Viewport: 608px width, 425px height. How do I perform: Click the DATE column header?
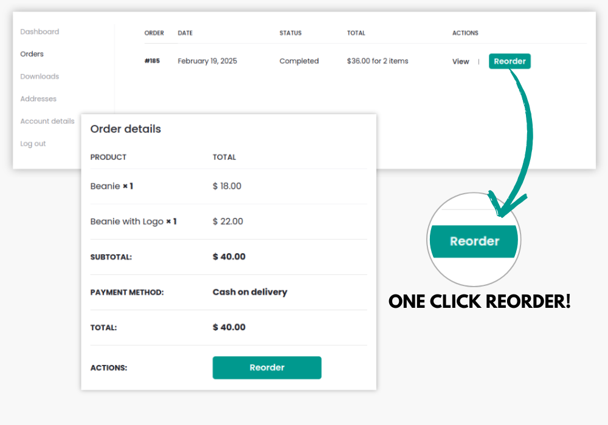tap(185, 33)
